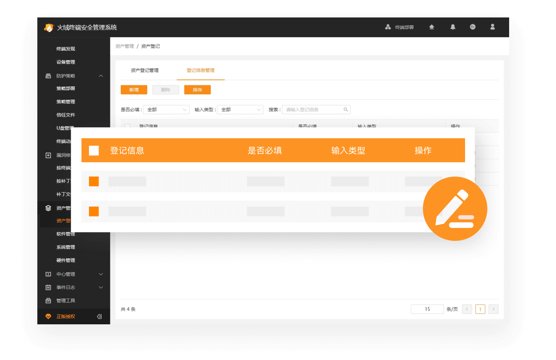The image size is (556, 360).
Task: Click the 终端部署 deployment icon
Action: tap(388, 27)
